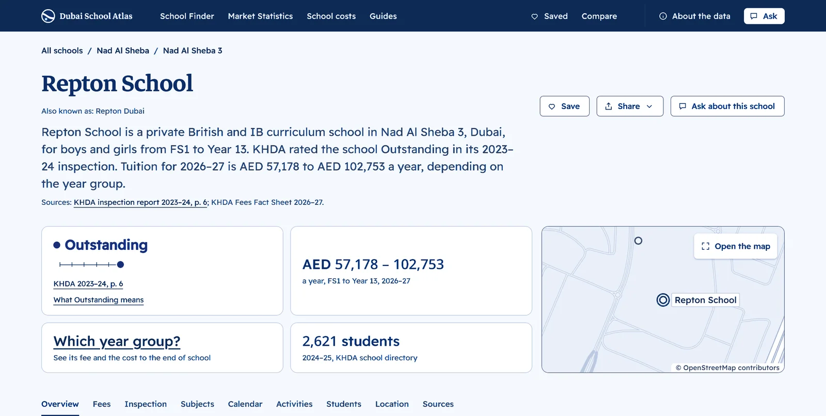The height and width of the screenshot is (416, 826).
Task: Click the Outstanding rating scale indicator
Action: pos(91,265)
